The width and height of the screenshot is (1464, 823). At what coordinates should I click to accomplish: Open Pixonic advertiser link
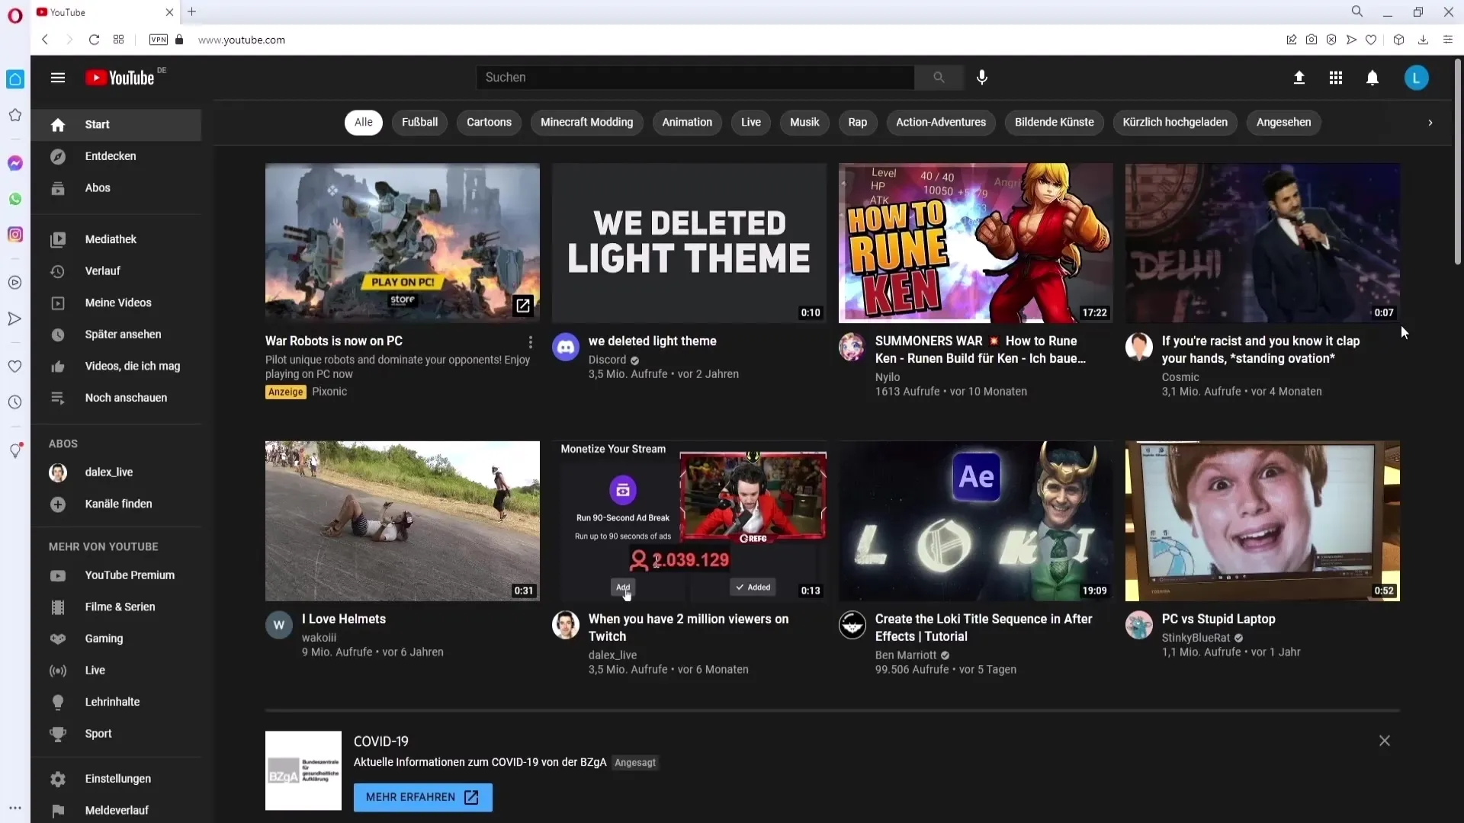[329, 392]
